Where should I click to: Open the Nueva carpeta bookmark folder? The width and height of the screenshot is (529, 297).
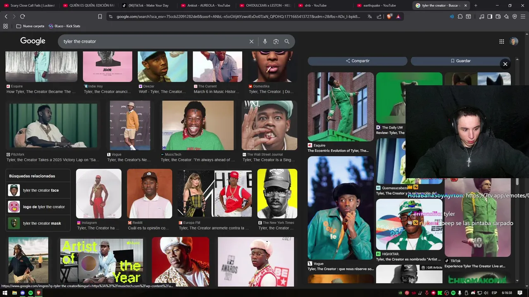click(30, 26)
